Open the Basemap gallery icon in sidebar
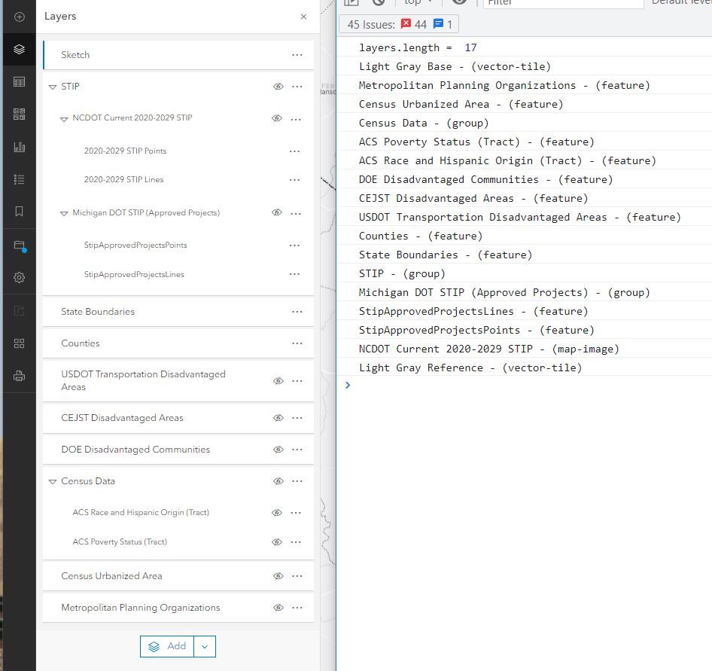This screenshot has width=712, height=671. coord(19,114)
